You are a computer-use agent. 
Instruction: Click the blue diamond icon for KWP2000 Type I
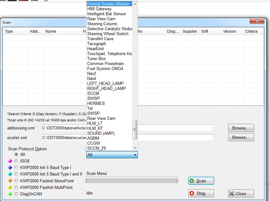point(10,167)
